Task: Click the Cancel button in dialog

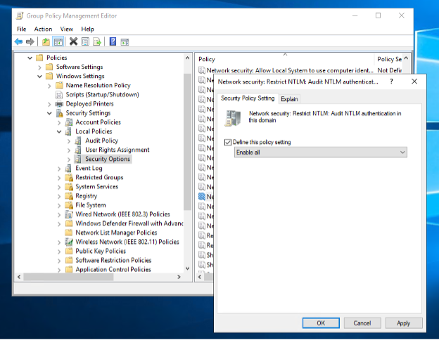Action: coord(362,323)
